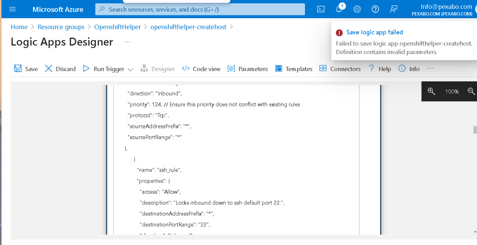Open Cloud Shell from the top bar
The height and width of the screenshot is (245, 477).
click(x=321, y=9)
